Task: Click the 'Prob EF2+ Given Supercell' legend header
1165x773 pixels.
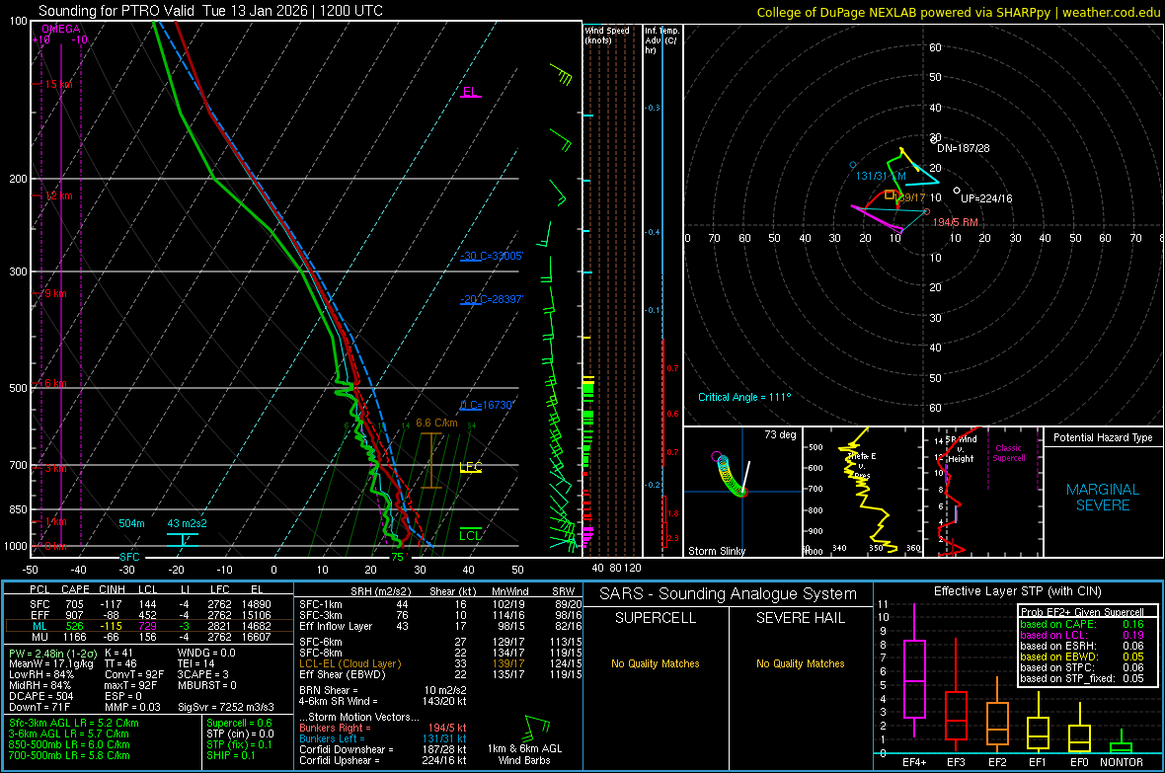Action: (x=1082, y=612)
